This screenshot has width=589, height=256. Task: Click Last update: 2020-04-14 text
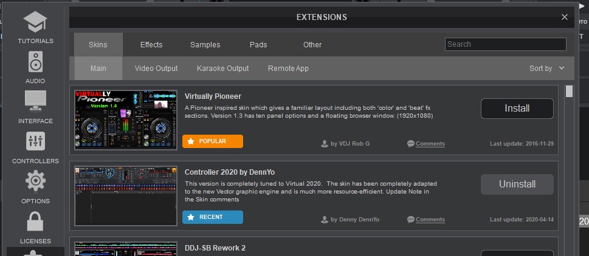tap(522, 219)
